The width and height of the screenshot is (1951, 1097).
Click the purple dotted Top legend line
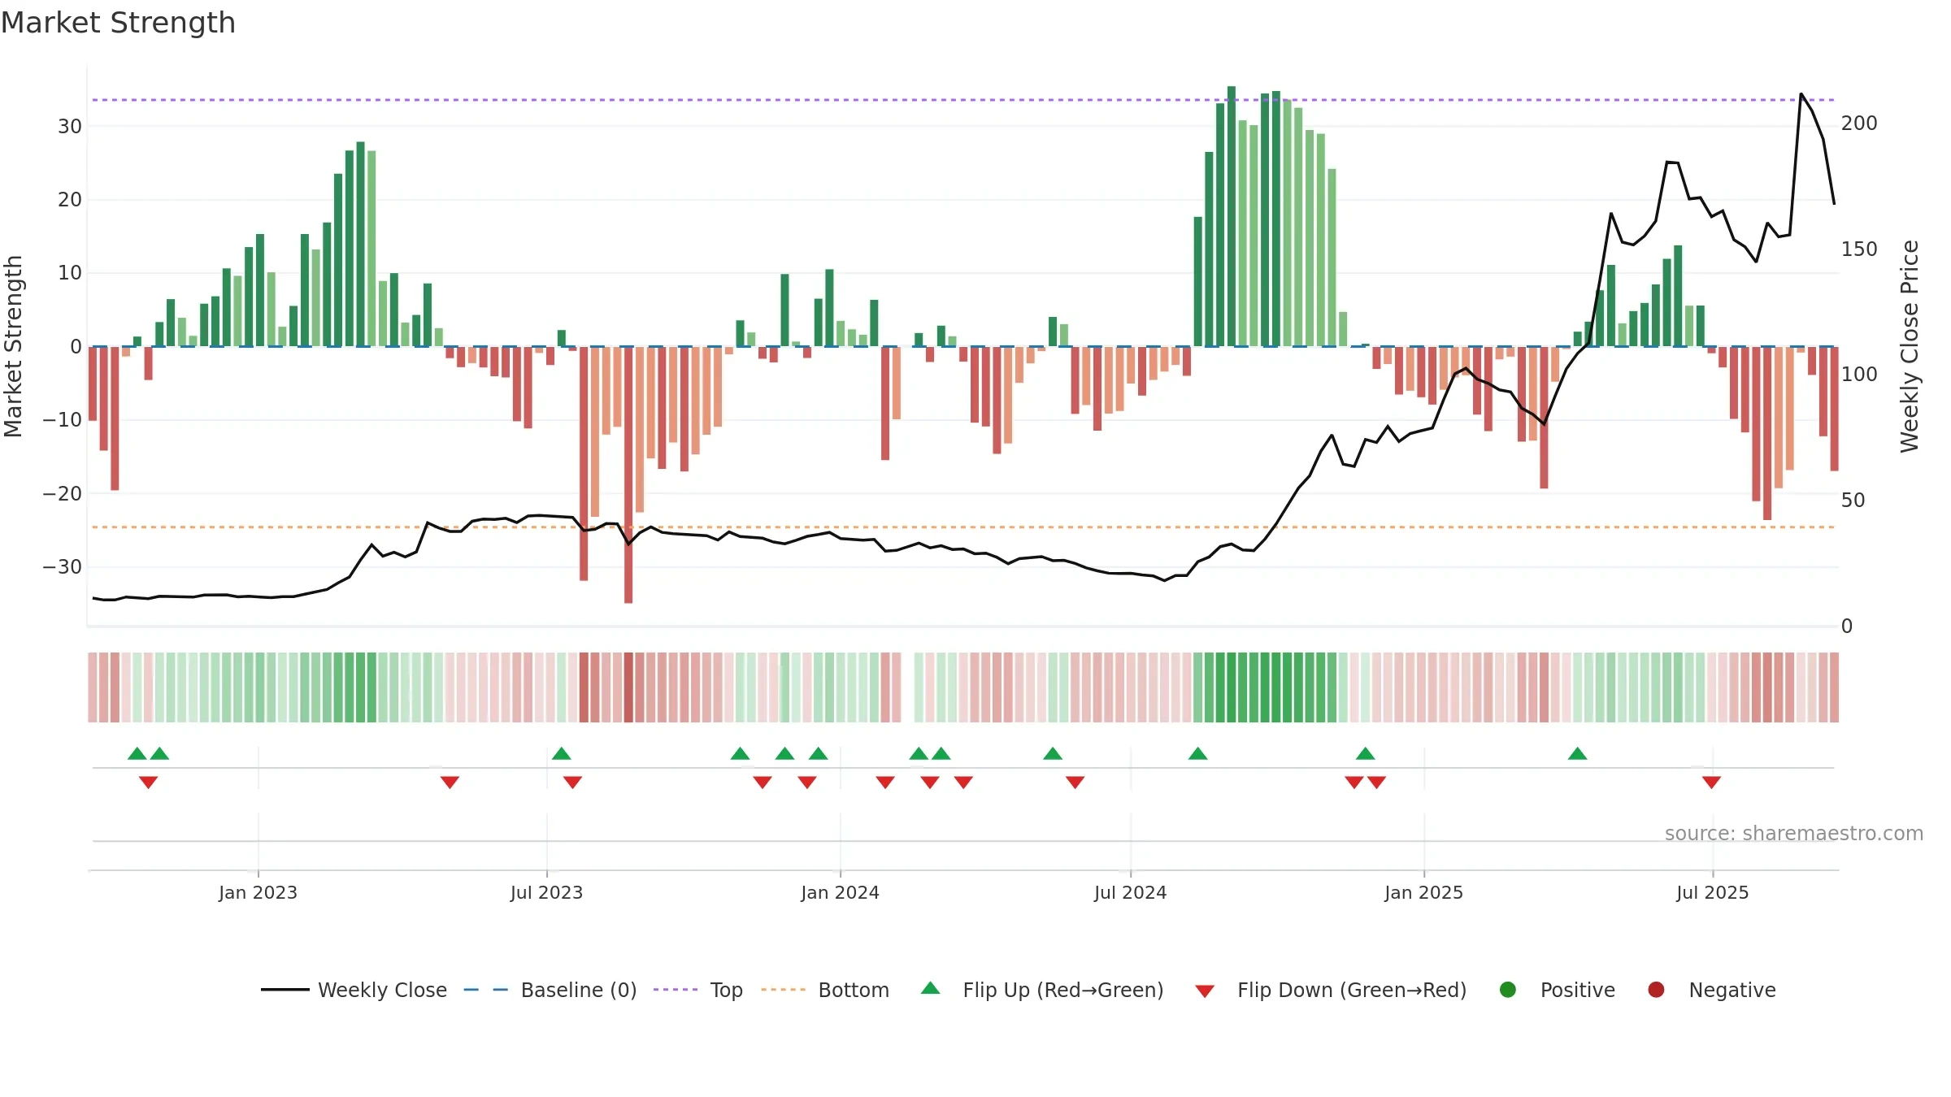click(x=676, y=990)
